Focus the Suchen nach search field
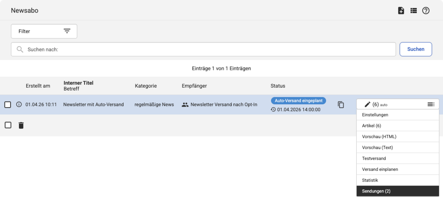443x197 pixels. click(203, 49)
